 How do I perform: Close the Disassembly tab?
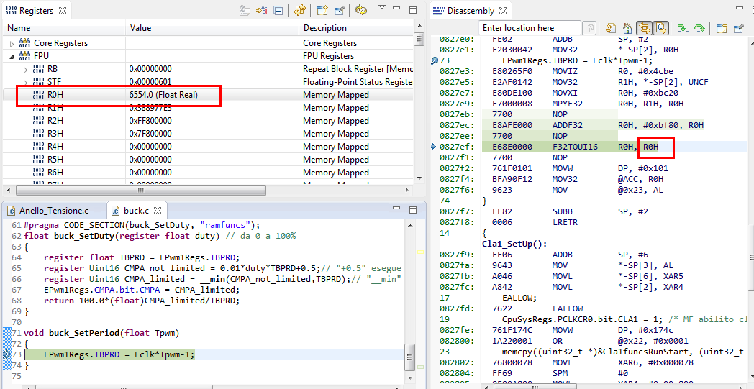(x=503, y=10)
